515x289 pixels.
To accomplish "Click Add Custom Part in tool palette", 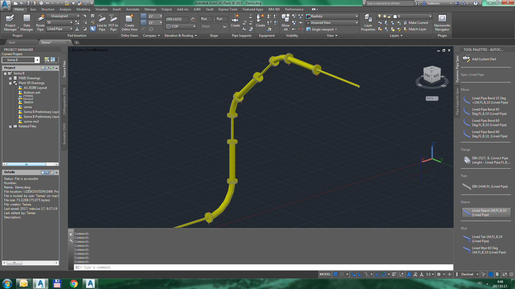I will (484, 59).
